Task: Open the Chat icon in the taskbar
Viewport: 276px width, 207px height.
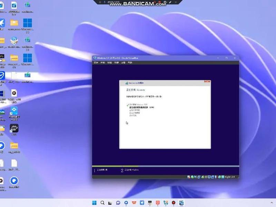Action: pos(118,203)
